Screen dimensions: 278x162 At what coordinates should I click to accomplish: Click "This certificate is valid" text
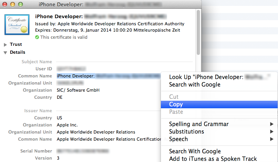[x=64, y=37]
